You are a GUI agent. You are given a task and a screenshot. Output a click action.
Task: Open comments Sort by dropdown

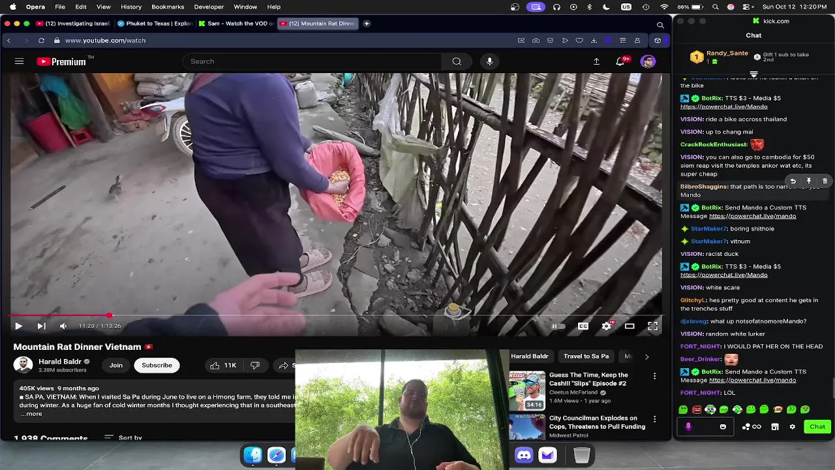point(123,438)
